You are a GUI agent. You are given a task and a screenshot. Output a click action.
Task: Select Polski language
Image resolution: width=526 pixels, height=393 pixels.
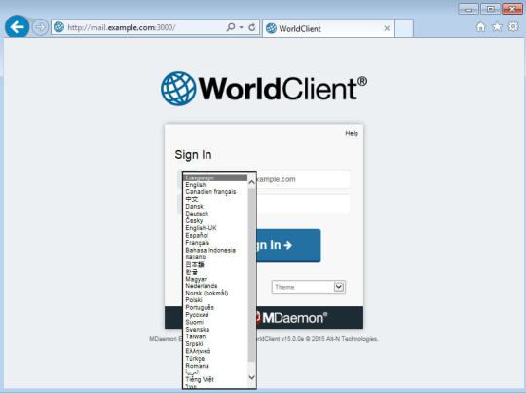pyautogui.click(x=194, y=300)
